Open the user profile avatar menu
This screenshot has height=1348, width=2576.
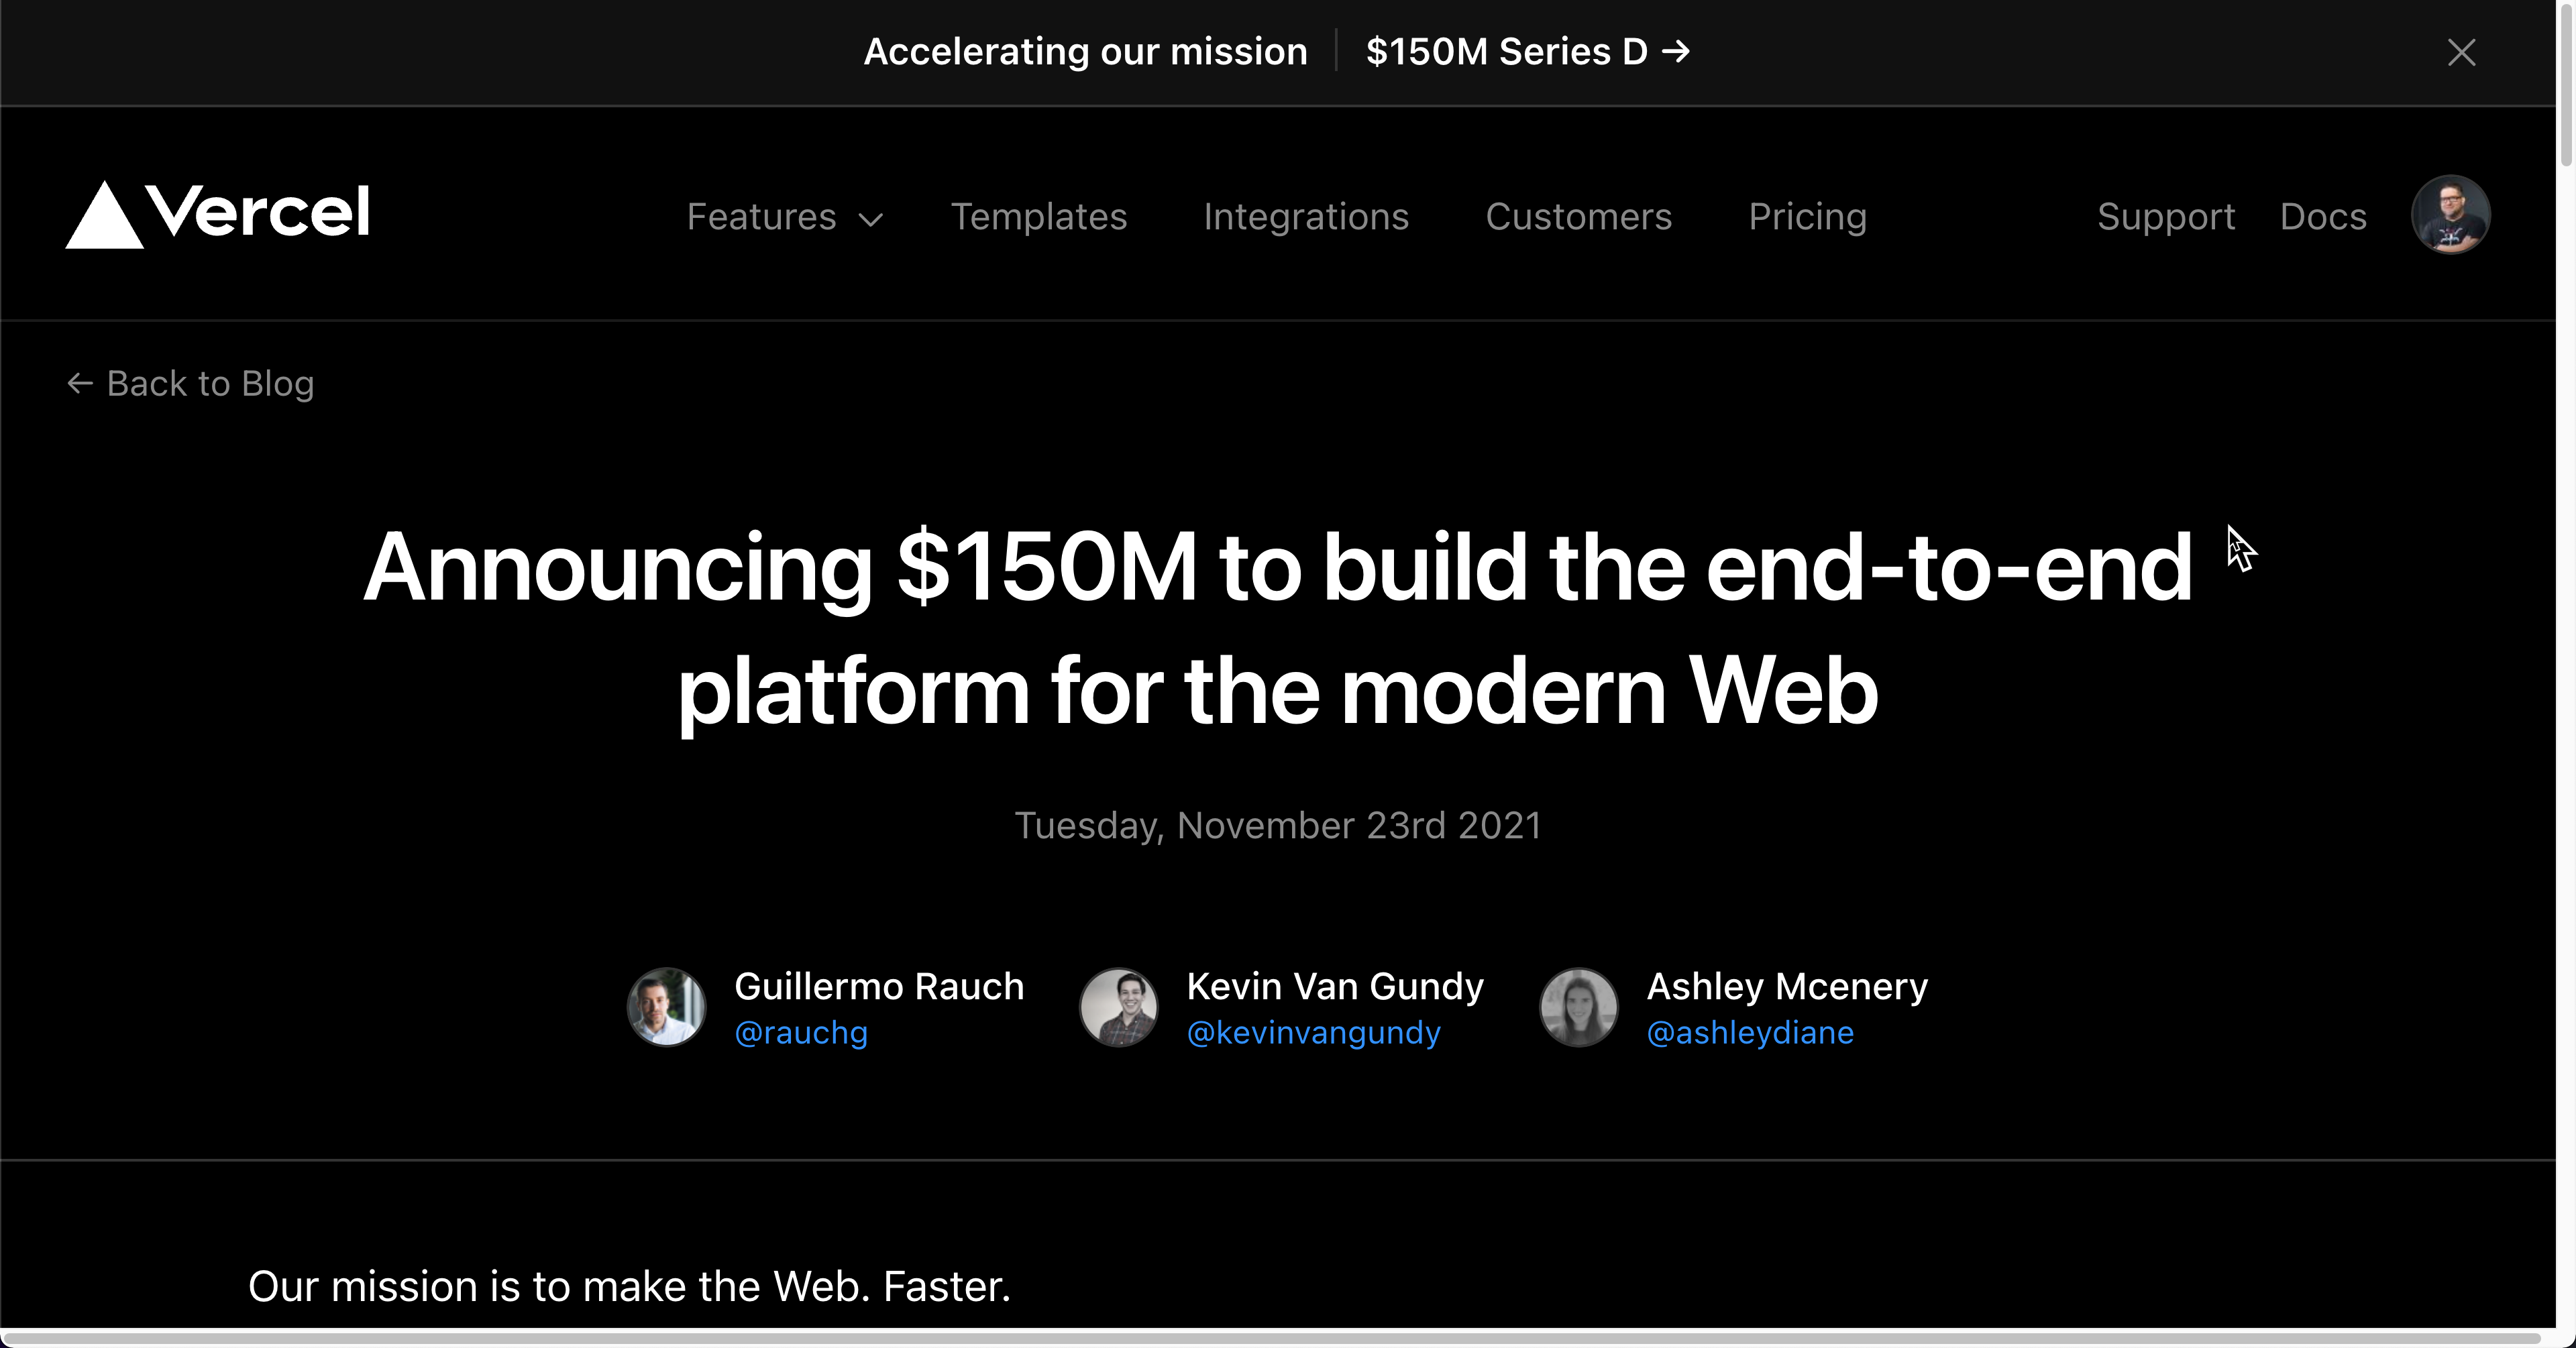coord(2450,215)
